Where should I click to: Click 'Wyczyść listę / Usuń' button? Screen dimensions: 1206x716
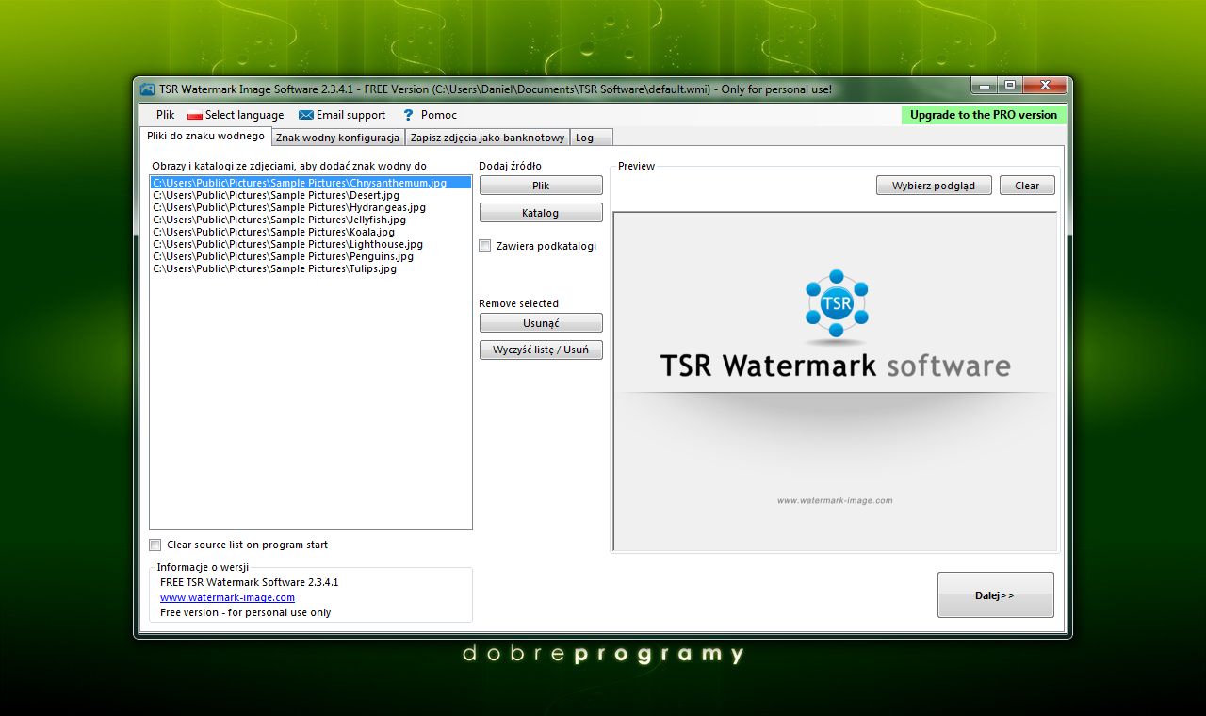[x=540, y=350]
